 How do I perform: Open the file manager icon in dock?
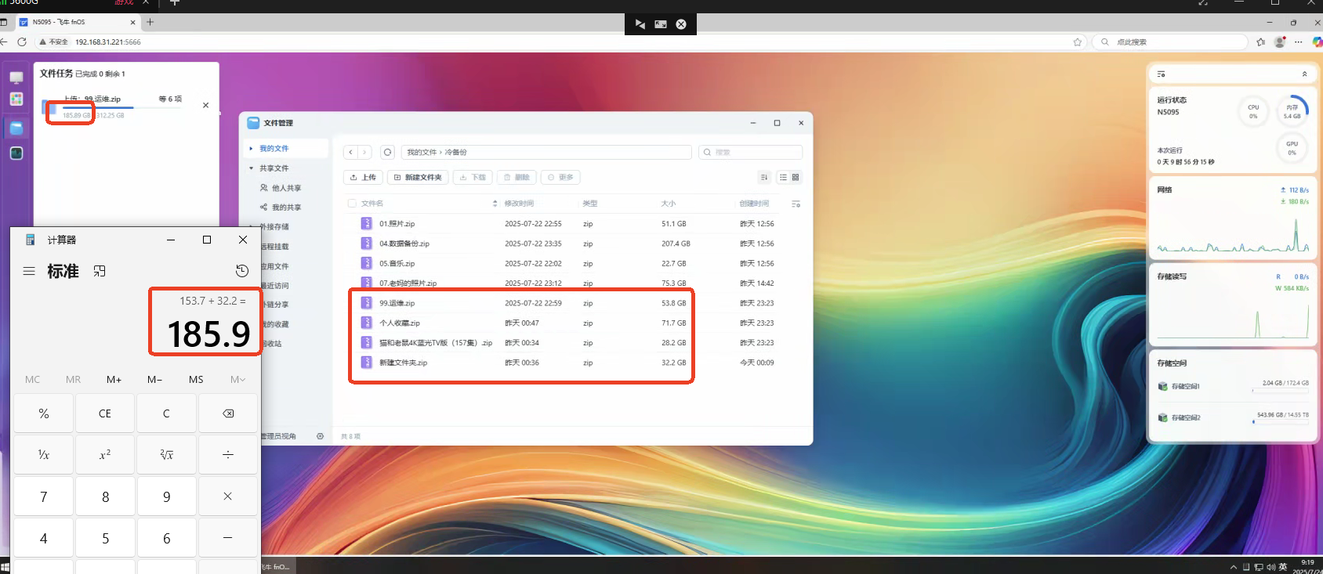pyautogui.click(x=16, y=128)
